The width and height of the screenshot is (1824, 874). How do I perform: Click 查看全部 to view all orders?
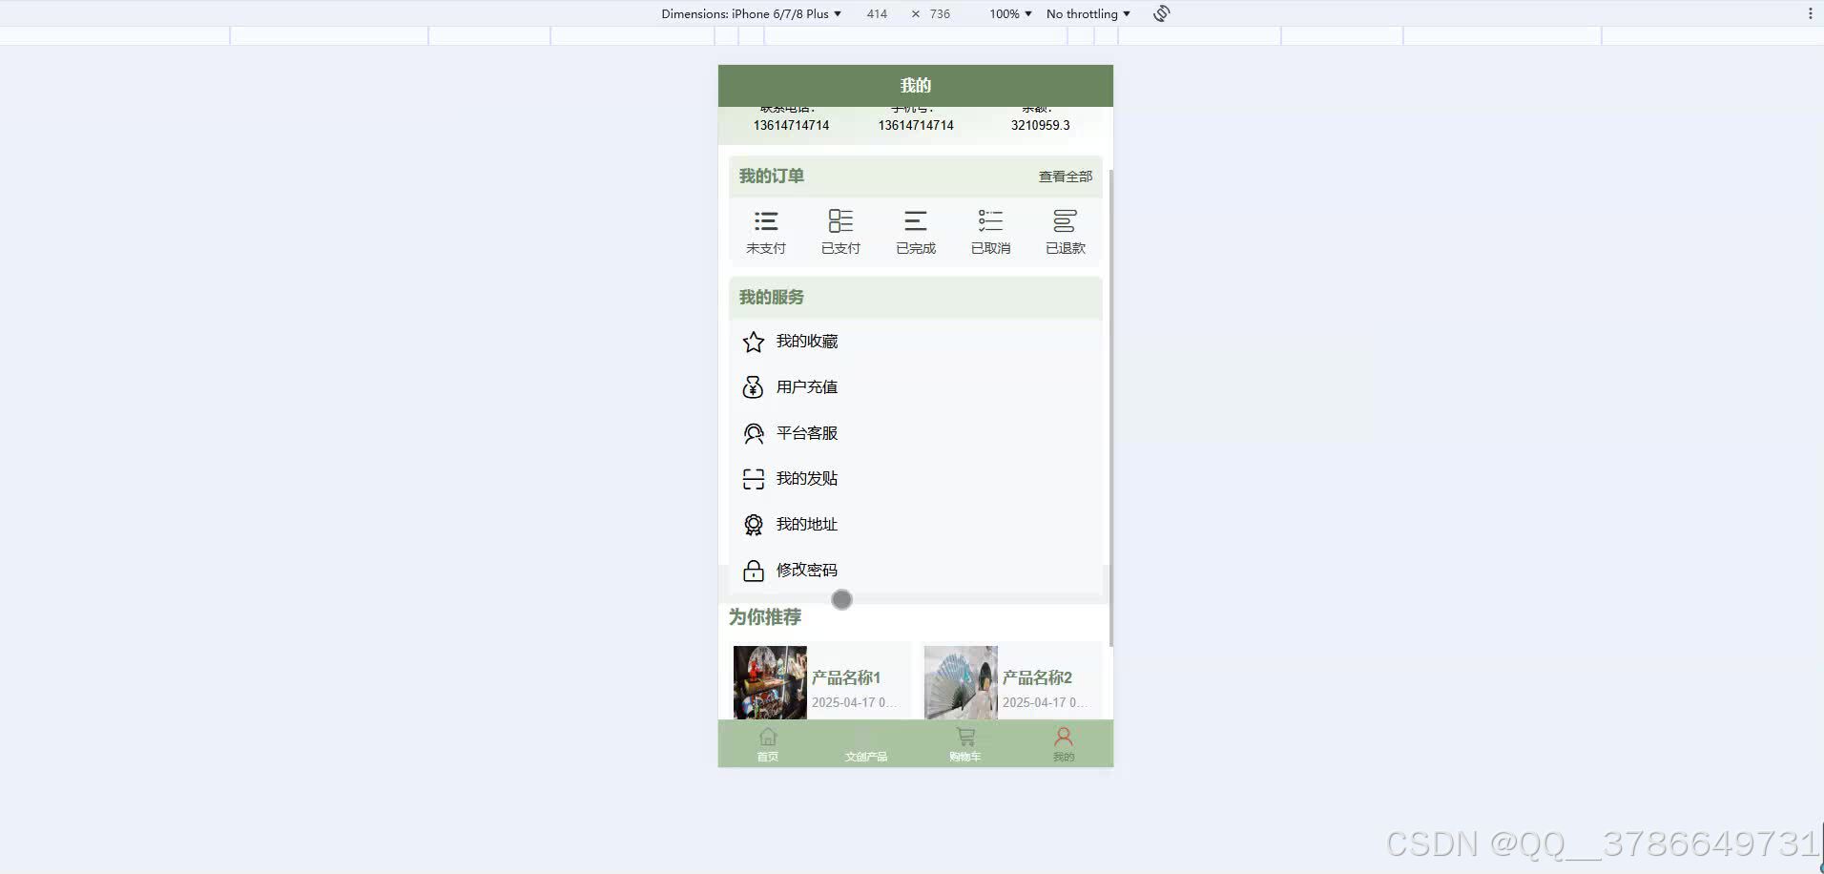[x=1066, y=177]
